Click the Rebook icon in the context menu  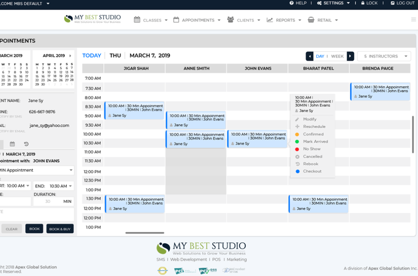297,164
